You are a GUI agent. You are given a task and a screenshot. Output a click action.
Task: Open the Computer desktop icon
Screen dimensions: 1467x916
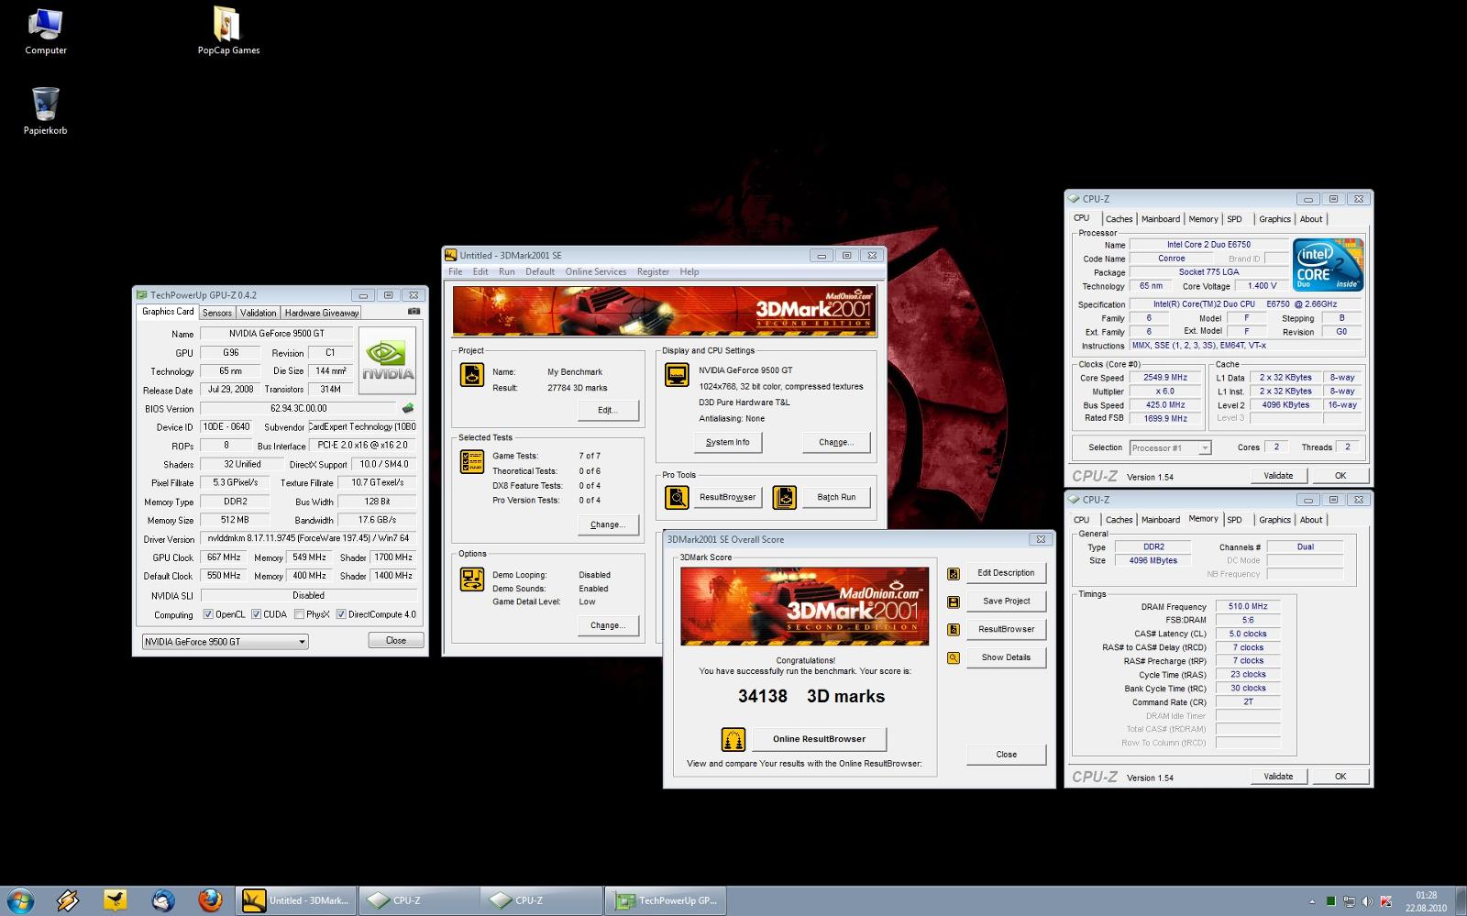[46, 32]
